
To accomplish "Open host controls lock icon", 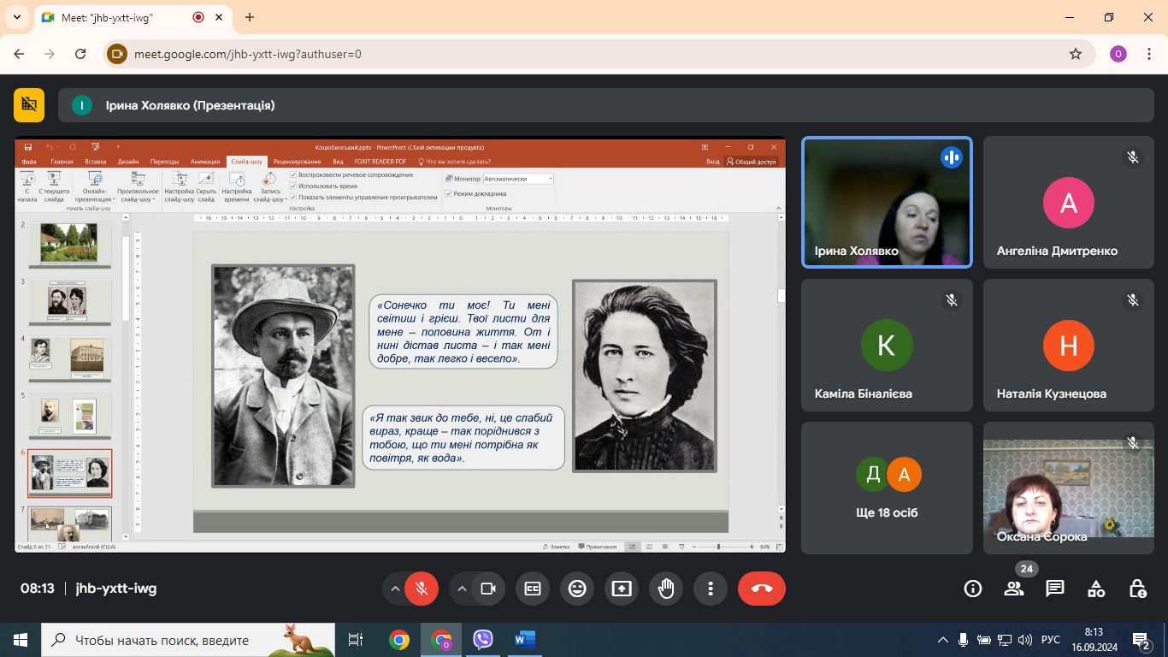I will click(1137, 589).
